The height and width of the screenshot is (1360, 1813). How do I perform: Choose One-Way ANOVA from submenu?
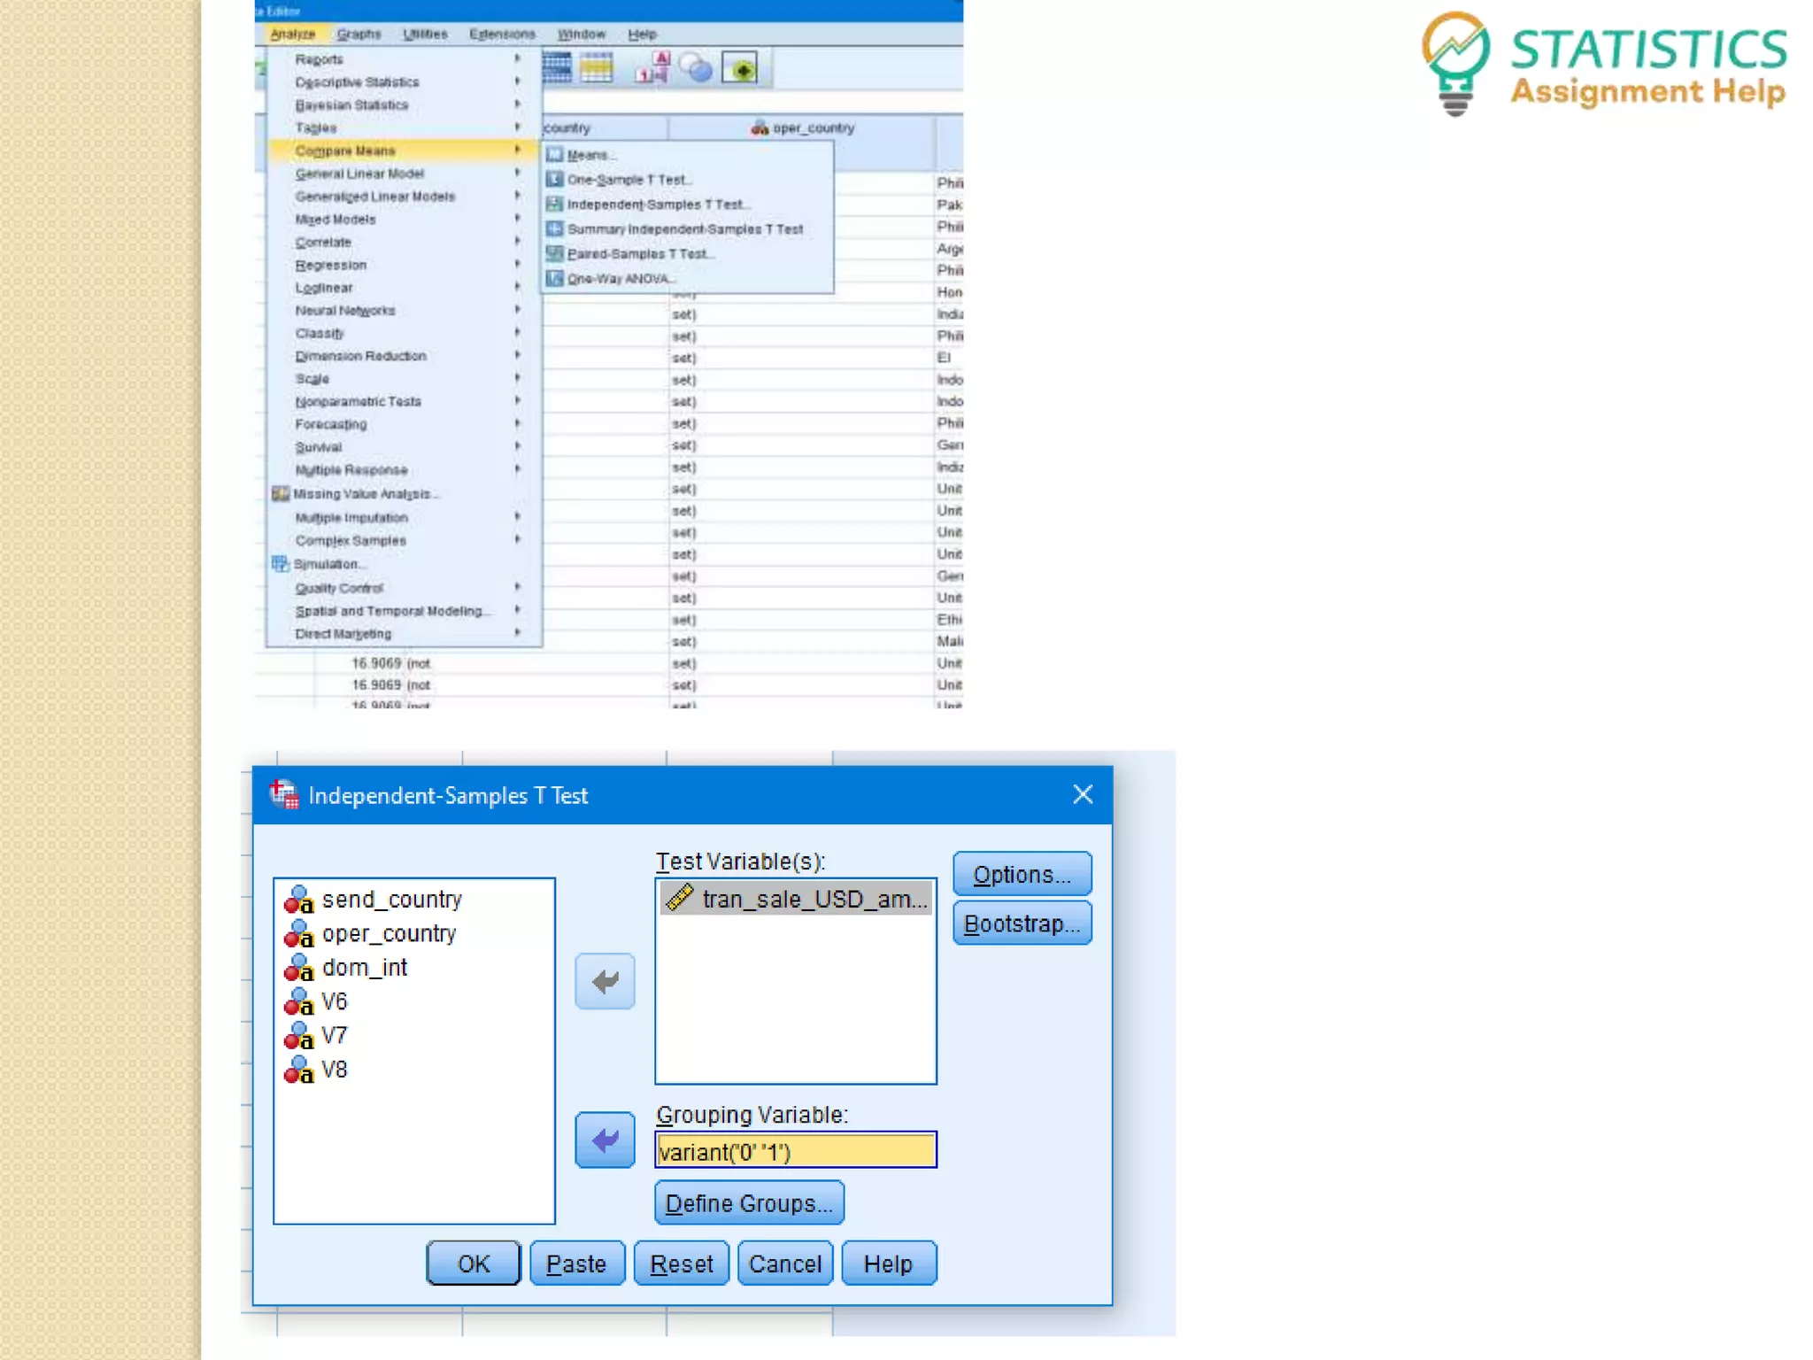(620, 279)
